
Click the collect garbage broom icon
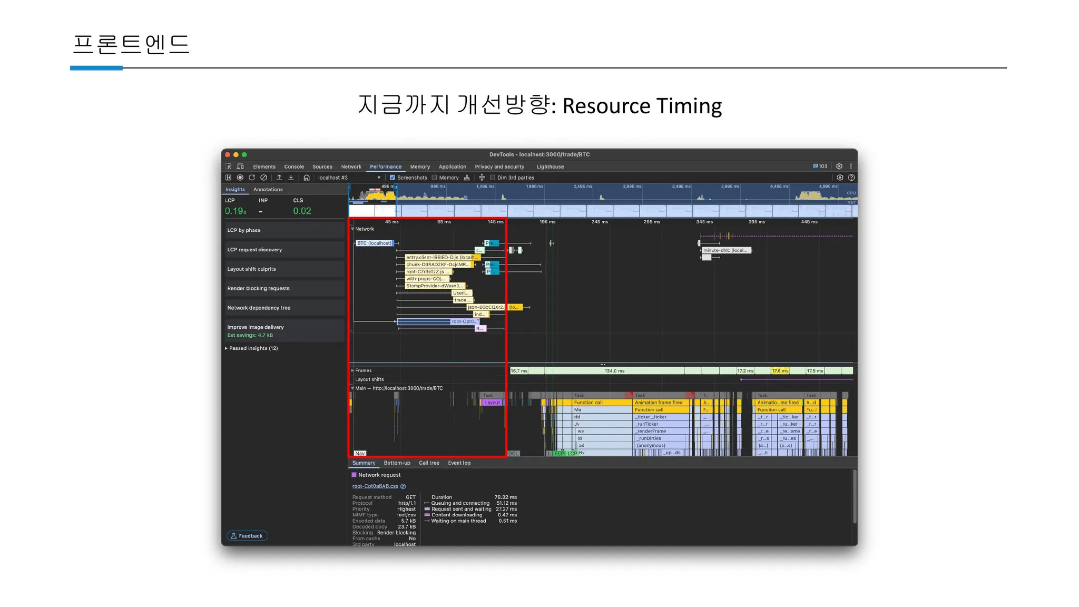coord(467,178)
